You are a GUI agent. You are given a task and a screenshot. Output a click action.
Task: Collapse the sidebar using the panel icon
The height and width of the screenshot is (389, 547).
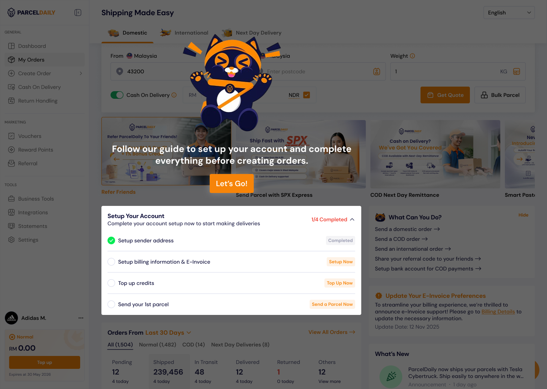(x=78, y=13)
